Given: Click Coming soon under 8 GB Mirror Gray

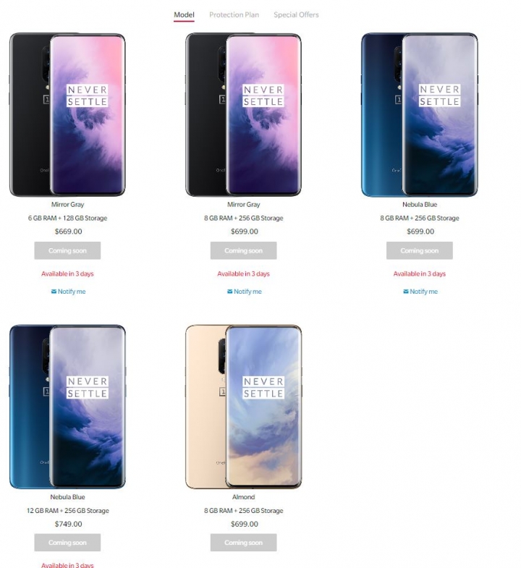Looking at the screenshot, I should click(243, 250).
